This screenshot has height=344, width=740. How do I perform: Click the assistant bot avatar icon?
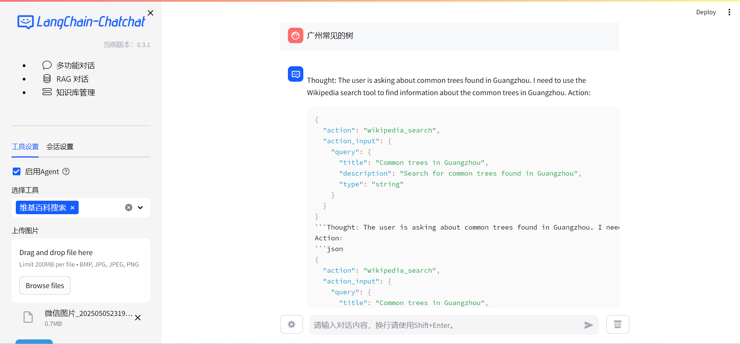[296, 74]
